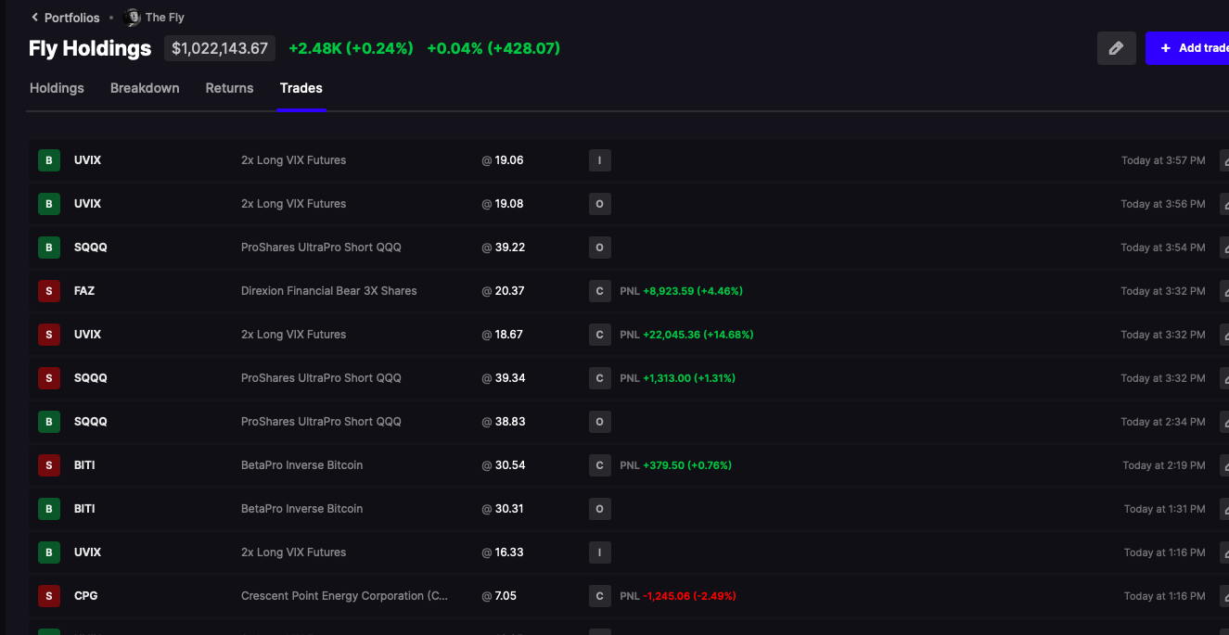Click portfolio value $1,022,143.67

(220, 48)
